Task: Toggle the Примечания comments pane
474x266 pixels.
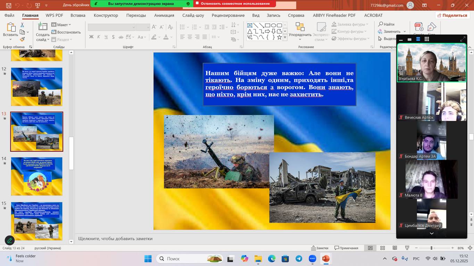Action: tap(346, 248)
